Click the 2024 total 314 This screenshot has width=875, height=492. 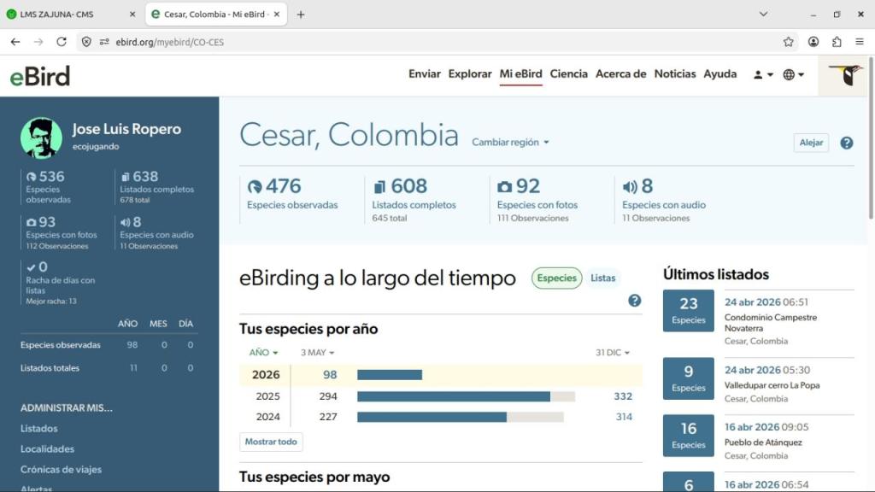click(x=624, y=417)
